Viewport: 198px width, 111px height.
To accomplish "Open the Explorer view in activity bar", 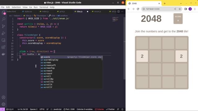I will pyautogui.click(x=3, y=12).
